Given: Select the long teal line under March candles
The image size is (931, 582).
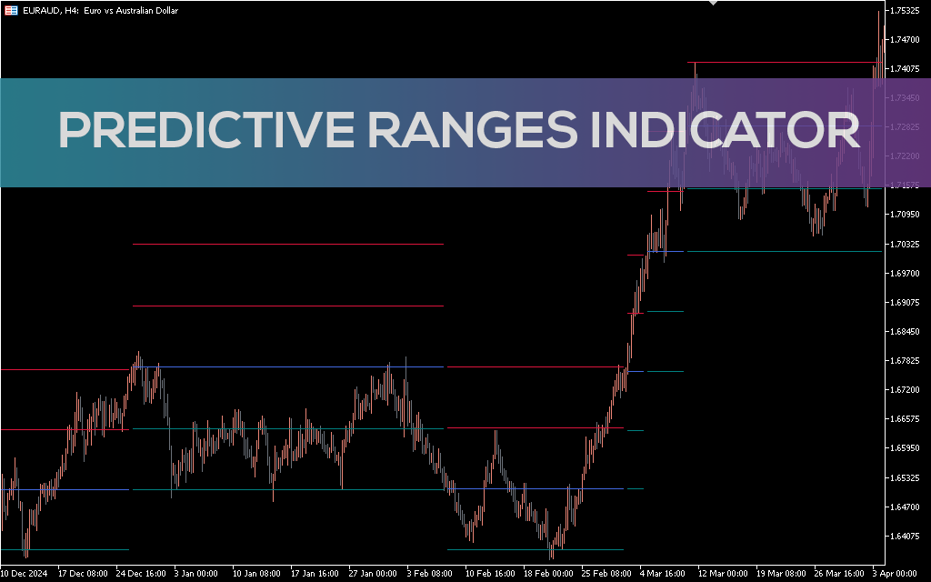Looking at the screenshot, I should [784, 251].
